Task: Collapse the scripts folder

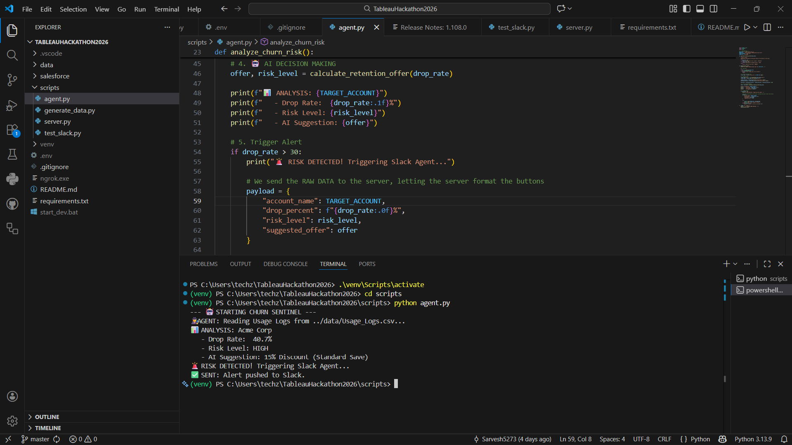Action: tap(49, 87)
